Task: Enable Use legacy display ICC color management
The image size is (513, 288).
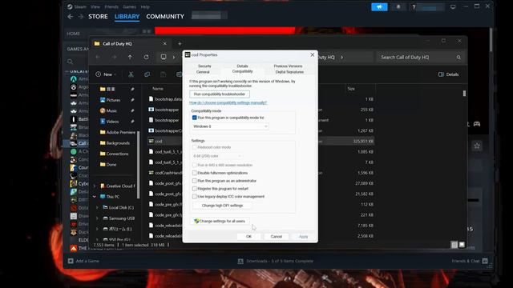Action: click(x=194, y=196)
